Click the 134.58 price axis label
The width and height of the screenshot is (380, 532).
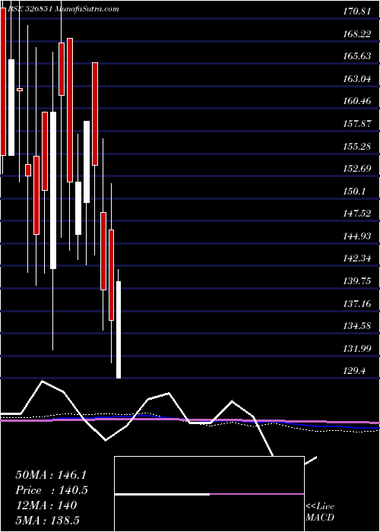(x=357, y=326)
